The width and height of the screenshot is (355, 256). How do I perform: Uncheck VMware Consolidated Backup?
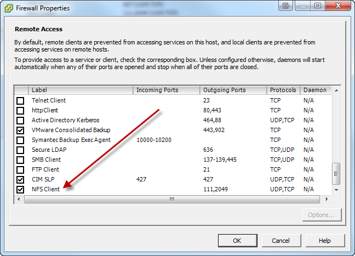point(20,130)
